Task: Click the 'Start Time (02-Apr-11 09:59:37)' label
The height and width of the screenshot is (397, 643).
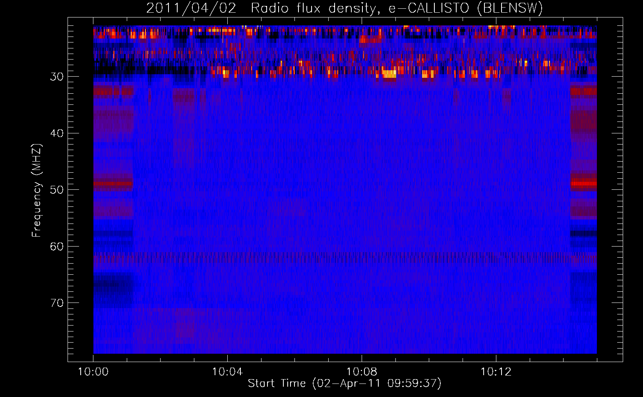Action: (x=345, y=384)
